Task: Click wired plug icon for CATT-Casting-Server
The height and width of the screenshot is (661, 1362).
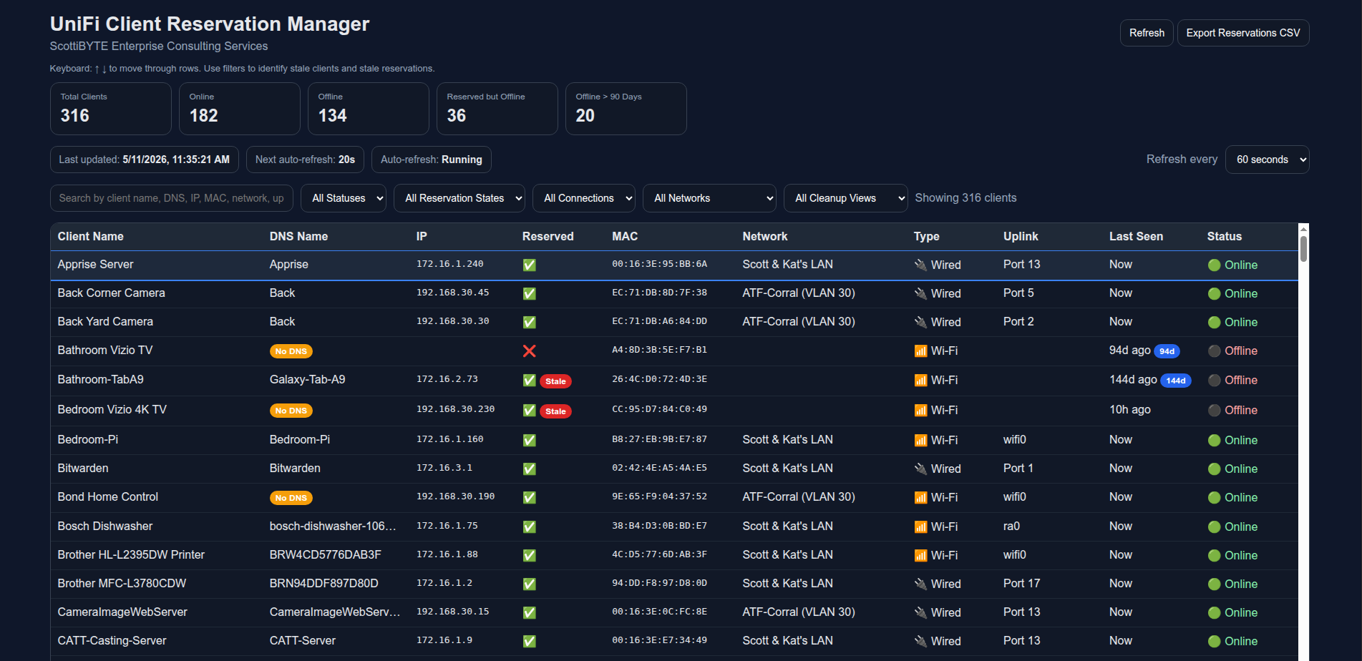Action: click(x=920, y=641)
